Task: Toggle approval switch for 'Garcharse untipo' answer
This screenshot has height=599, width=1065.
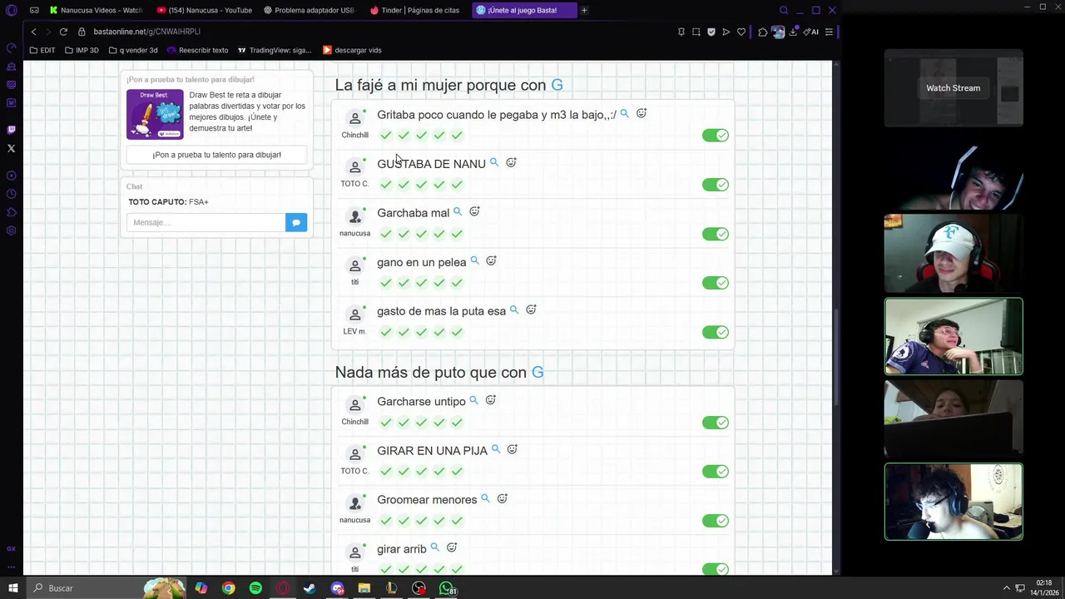Action: (x=716, y=423)
